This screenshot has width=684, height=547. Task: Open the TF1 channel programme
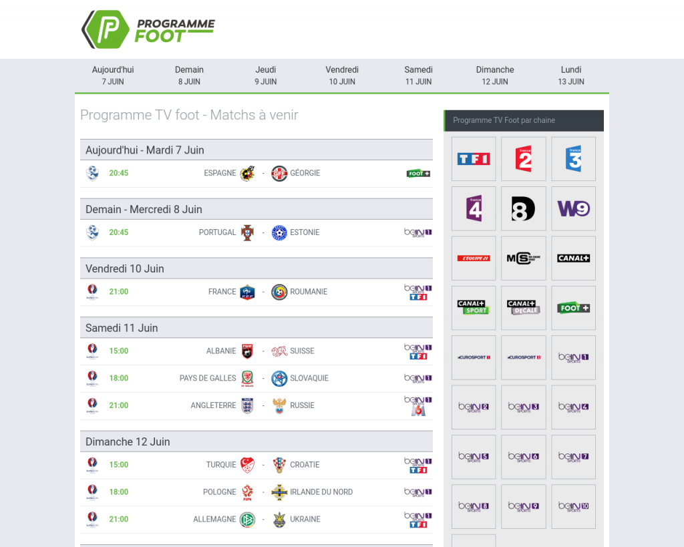click(474, 159)
